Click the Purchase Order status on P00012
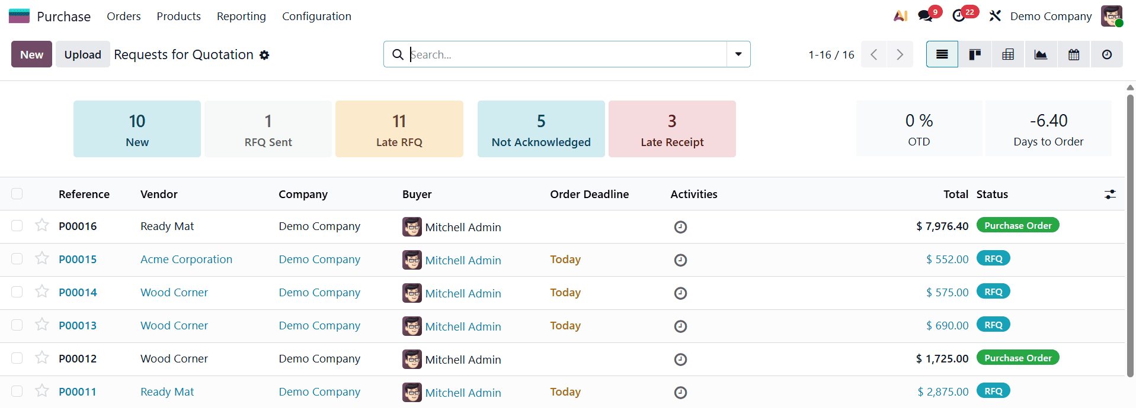1136x408 pixels. click(1017, 358)
